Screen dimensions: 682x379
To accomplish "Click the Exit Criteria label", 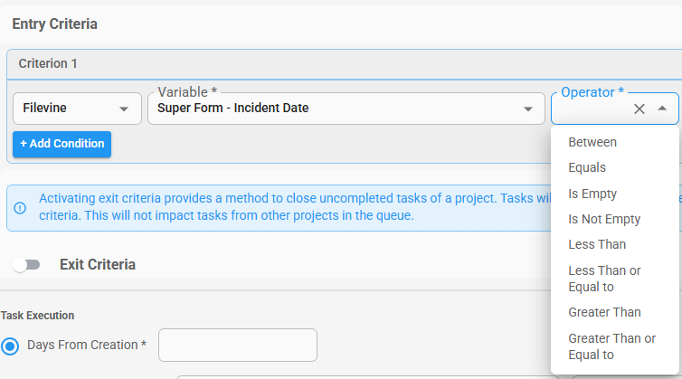I will (x=98, y=264).
